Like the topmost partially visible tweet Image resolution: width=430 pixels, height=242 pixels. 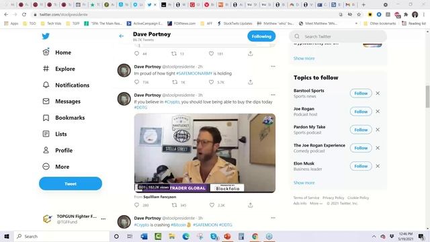click(211, 54)
